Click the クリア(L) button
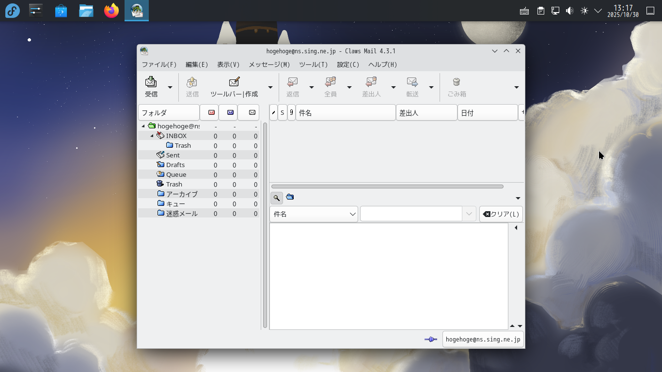 pos(501,214)
